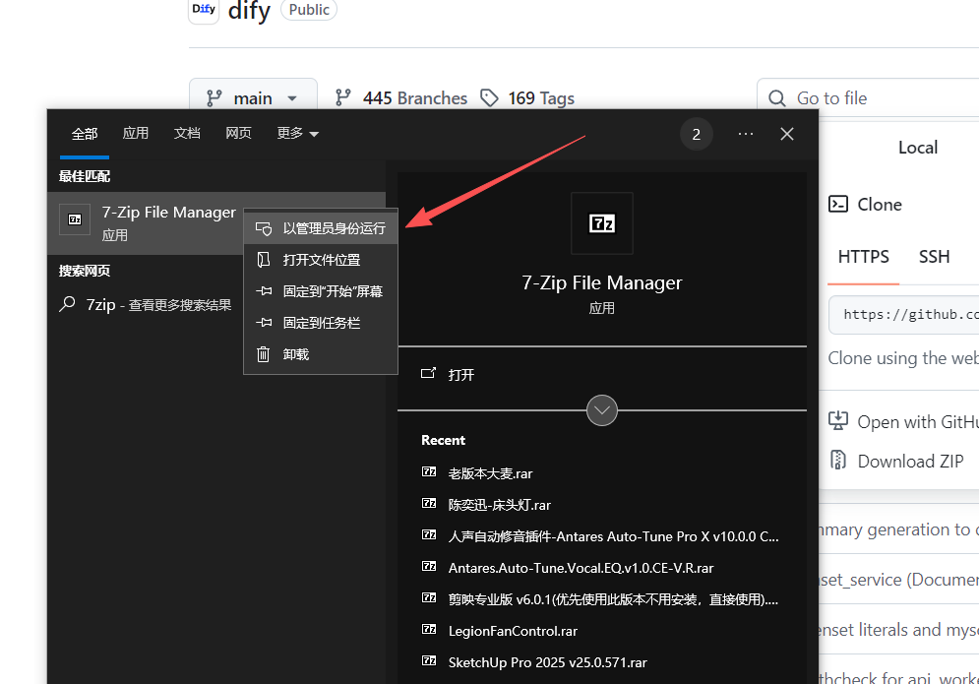The image size is (979, 684).
Task: Open recent file 陈奕迅-床头灯.rar
Action: click(500, 505)
